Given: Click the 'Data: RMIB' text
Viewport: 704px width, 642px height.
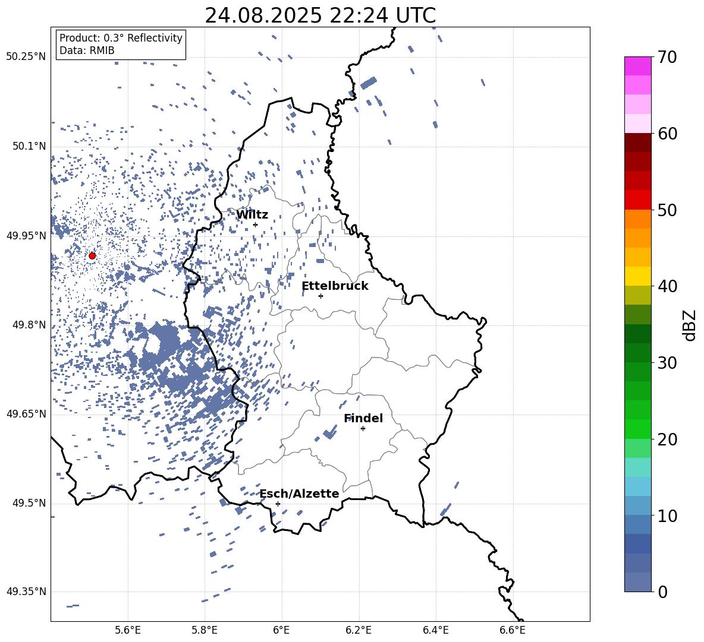Looking at the screenshot, I should 87,50.
